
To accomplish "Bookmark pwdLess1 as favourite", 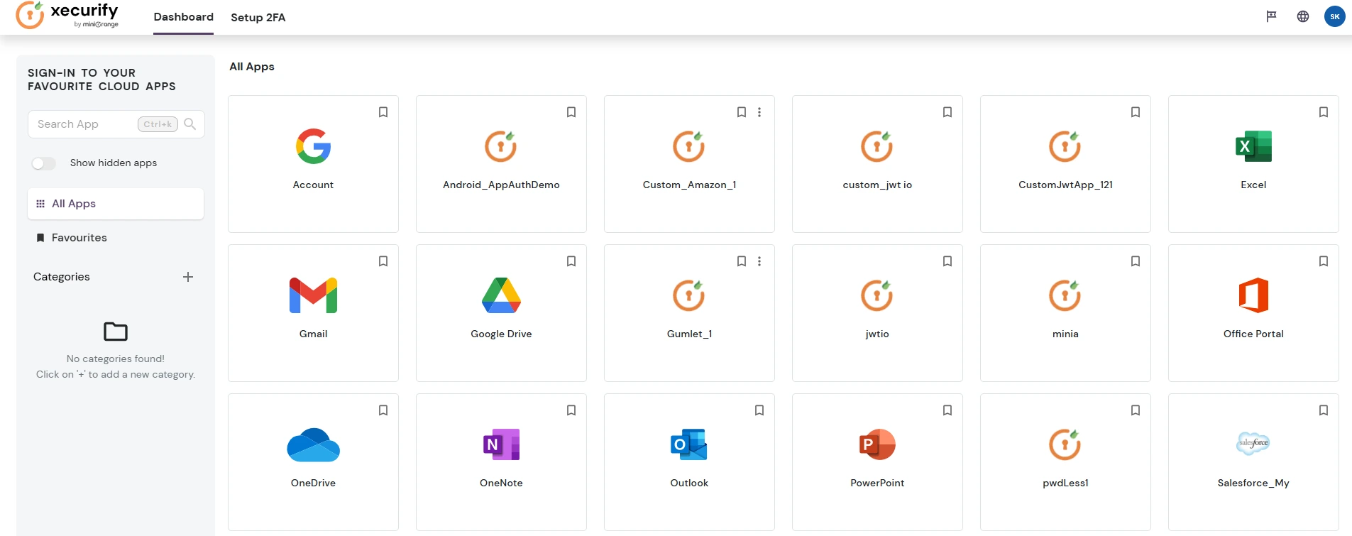I will pyautogui.click(x=1136, y=410).
